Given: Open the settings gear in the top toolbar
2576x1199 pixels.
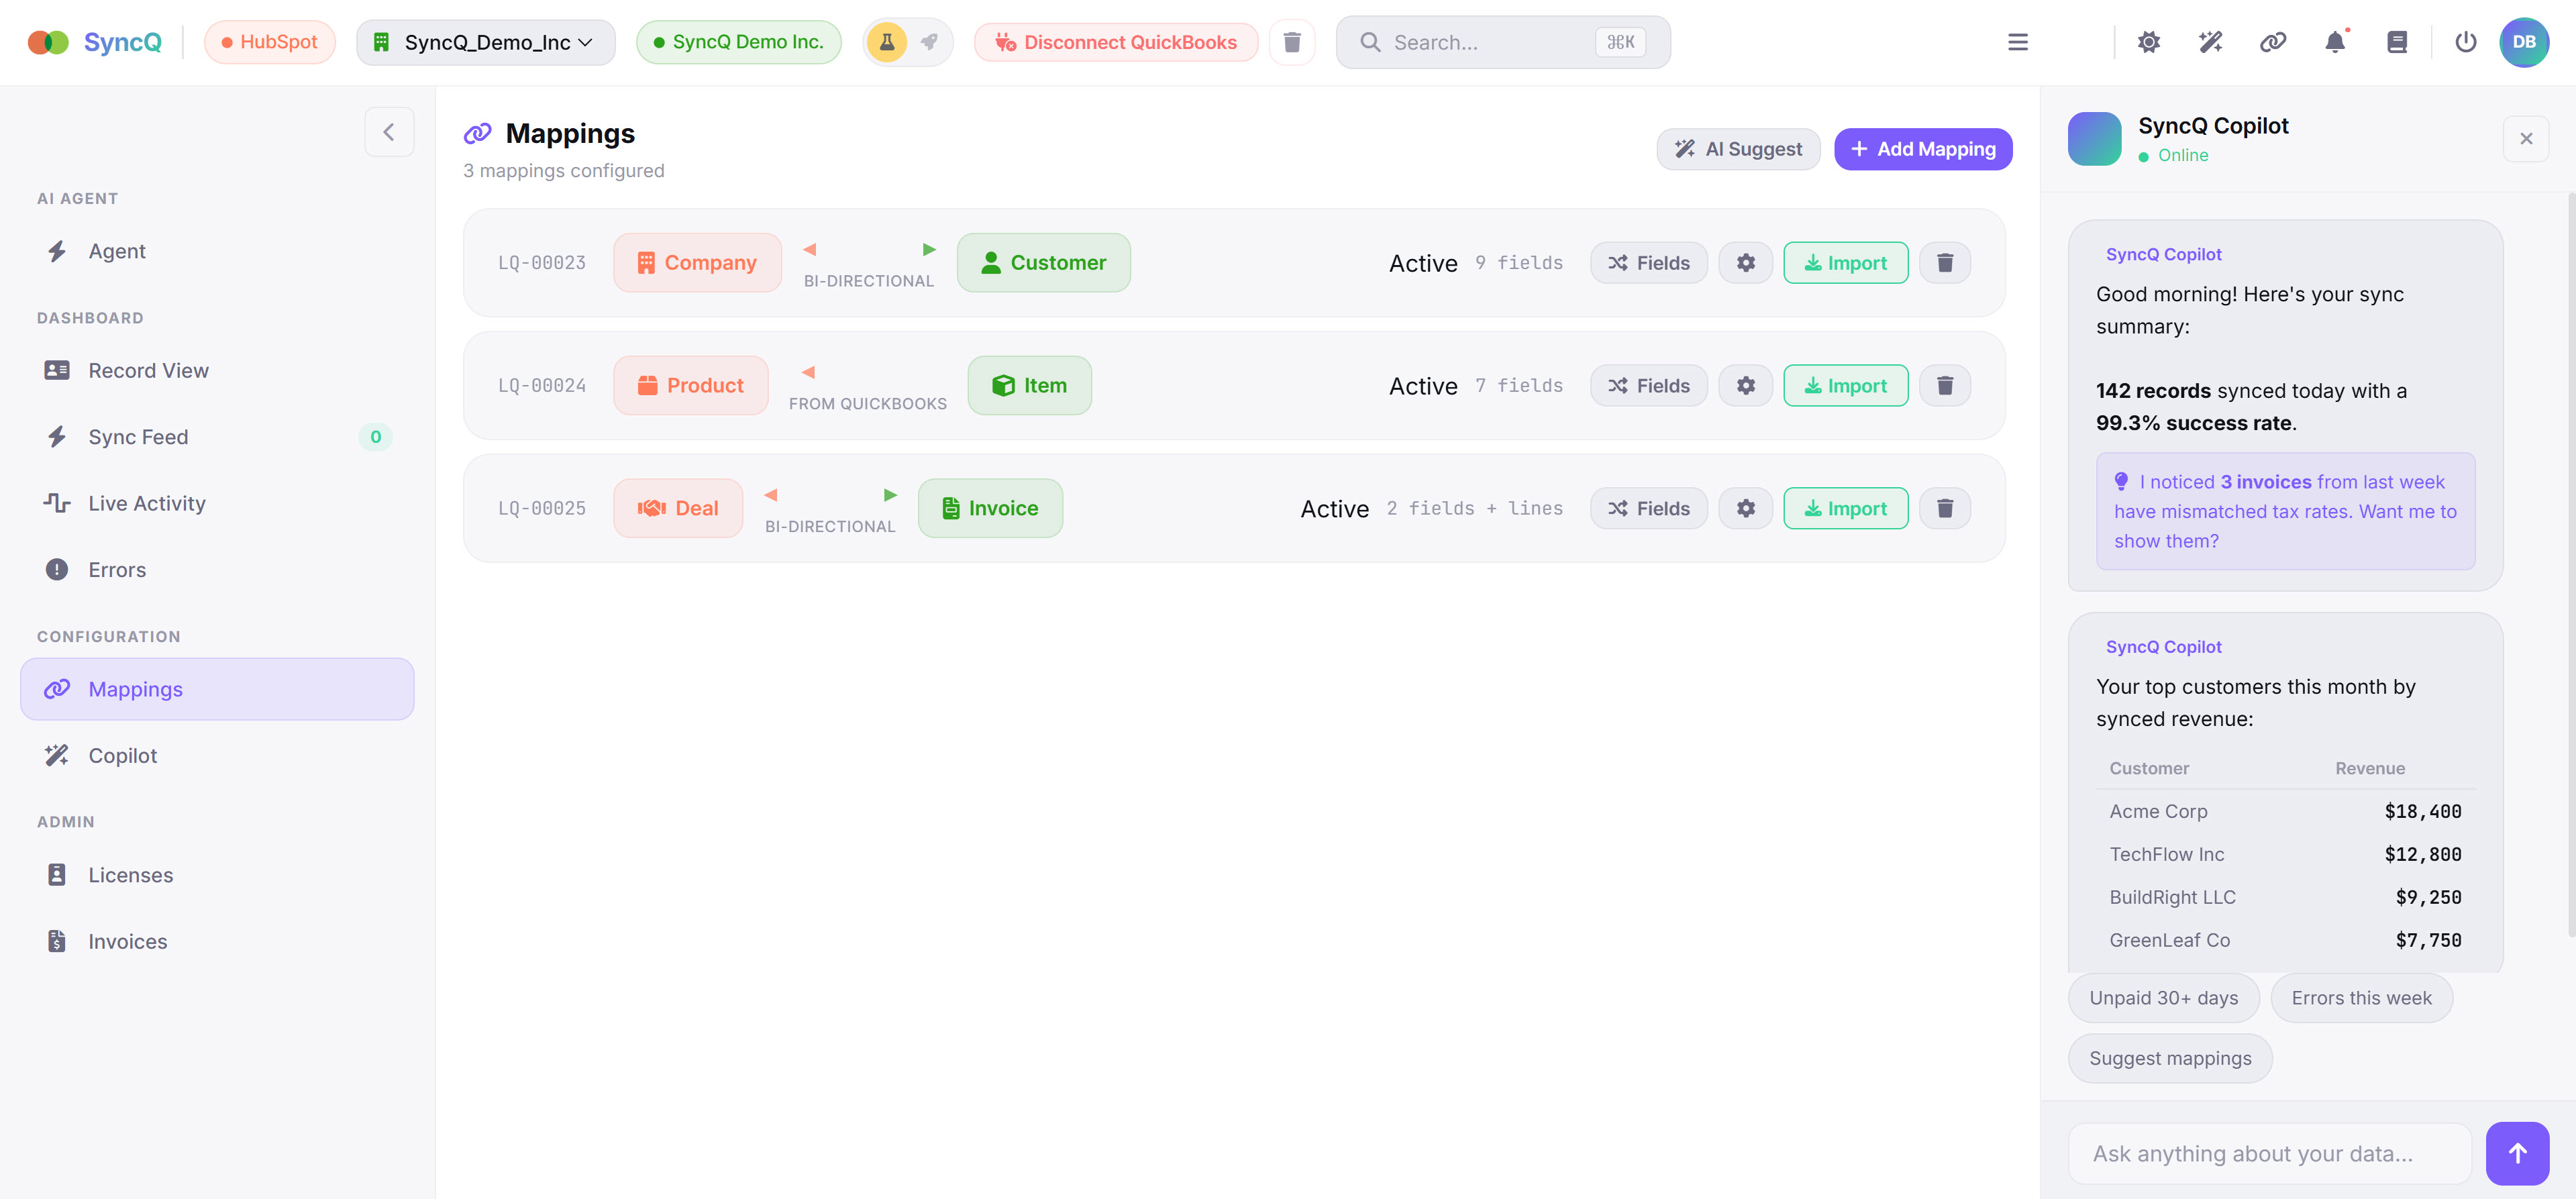Looking at the screenshot, I should click(2149, 42).
